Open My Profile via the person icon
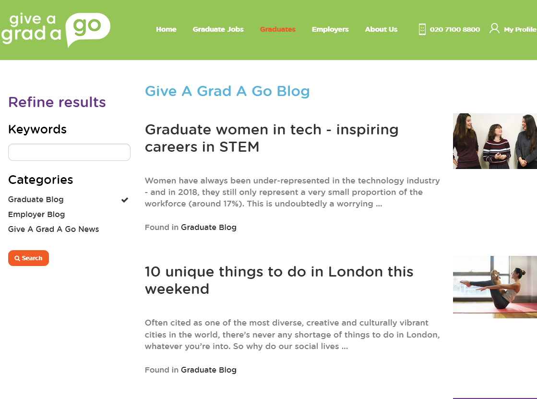Image resolution: width=537 pixels, height=399 pixels. click(494, 28)
